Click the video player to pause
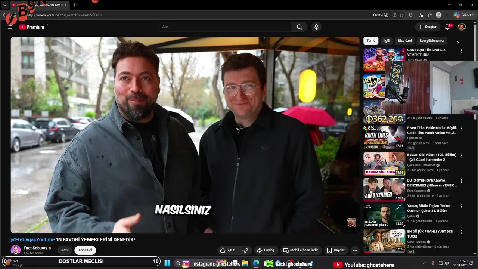This screenshot has width=478, height=269. [185, 135]
